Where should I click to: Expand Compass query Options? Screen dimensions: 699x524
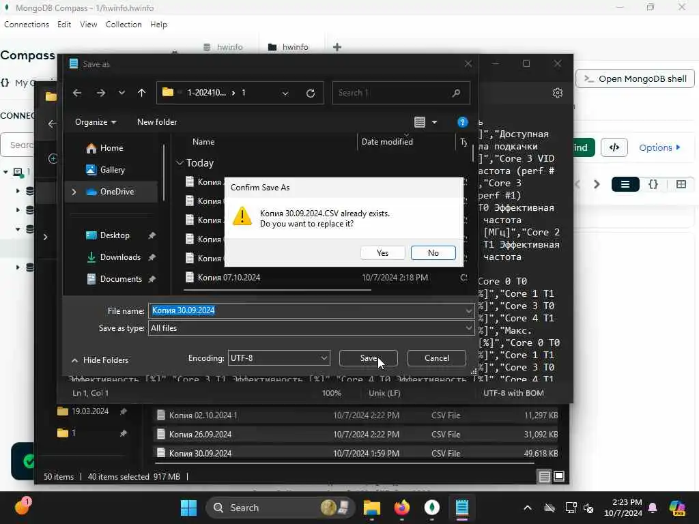(x=659, y=147)
